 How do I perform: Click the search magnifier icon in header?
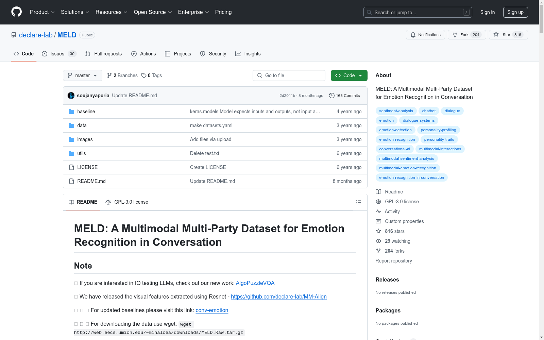point(369,12)
